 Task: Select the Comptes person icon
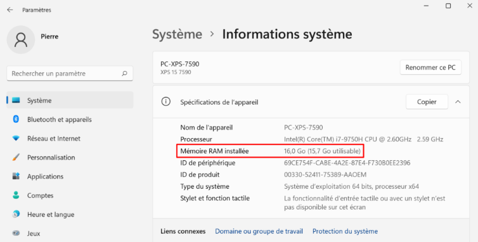[x=16, y=195]
